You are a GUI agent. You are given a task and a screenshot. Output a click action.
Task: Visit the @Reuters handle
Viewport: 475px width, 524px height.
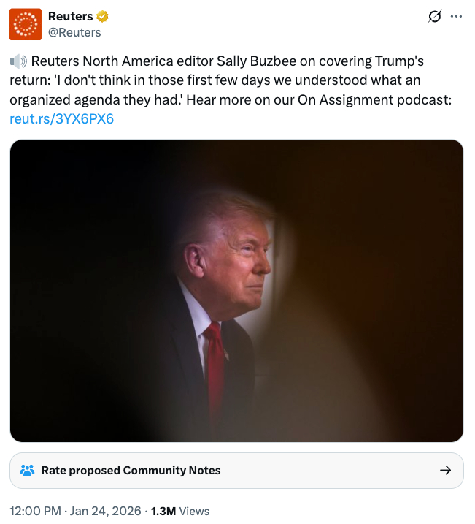(74, 32)
